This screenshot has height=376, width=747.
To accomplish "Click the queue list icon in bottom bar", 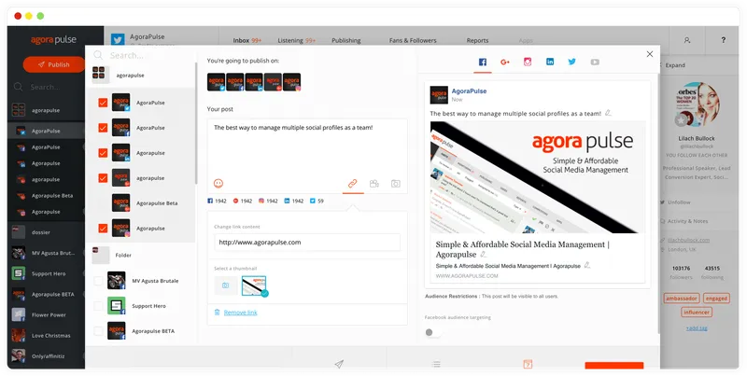I will [x=436, y=364].
